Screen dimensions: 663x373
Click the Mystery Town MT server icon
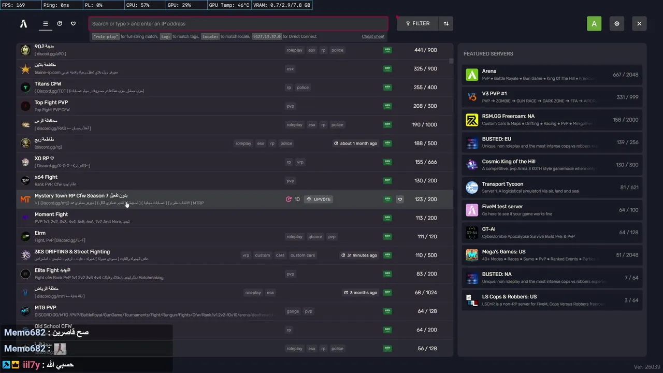(x=25, y=199)
